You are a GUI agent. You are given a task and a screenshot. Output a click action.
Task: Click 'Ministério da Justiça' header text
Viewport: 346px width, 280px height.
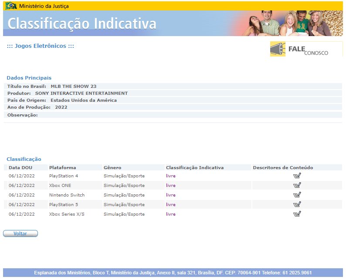point(44,6)
